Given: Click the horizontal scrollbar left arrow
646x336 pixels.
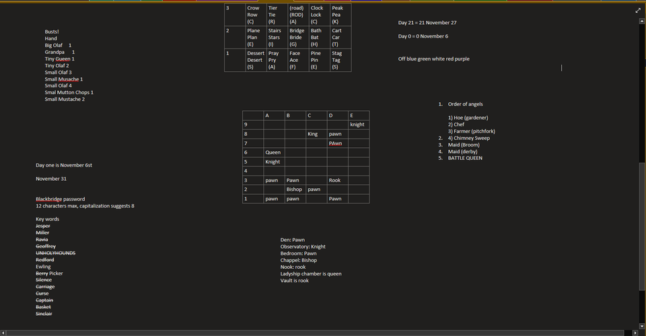Looking at the screenshot, I should click(4, 332).
